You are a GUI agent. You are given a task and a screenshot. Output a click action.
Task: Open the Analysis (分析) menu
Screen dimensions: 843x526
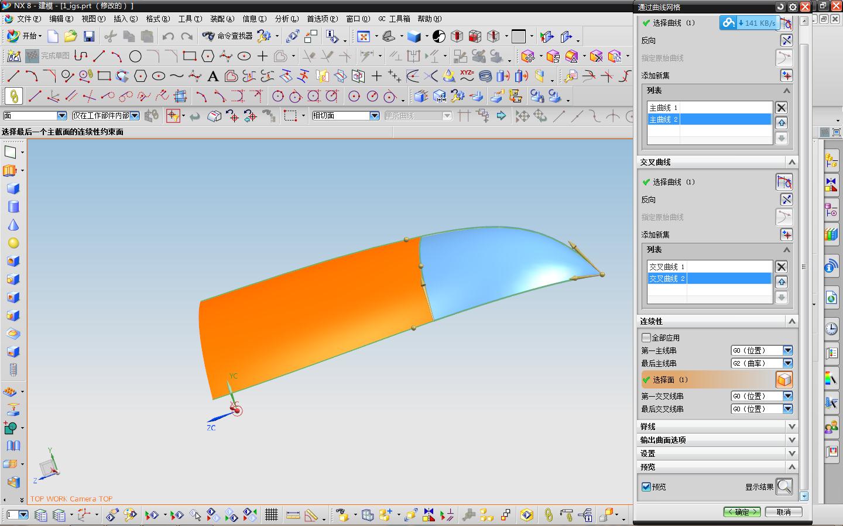(286, 19)
